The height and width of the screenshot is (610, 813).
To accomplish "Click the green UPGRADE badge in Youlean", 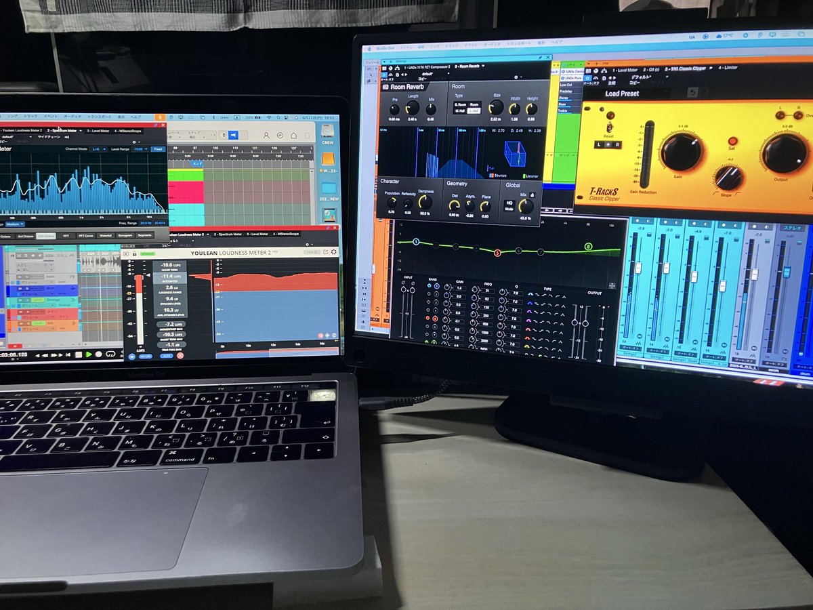I will click(x=148, y=253).
